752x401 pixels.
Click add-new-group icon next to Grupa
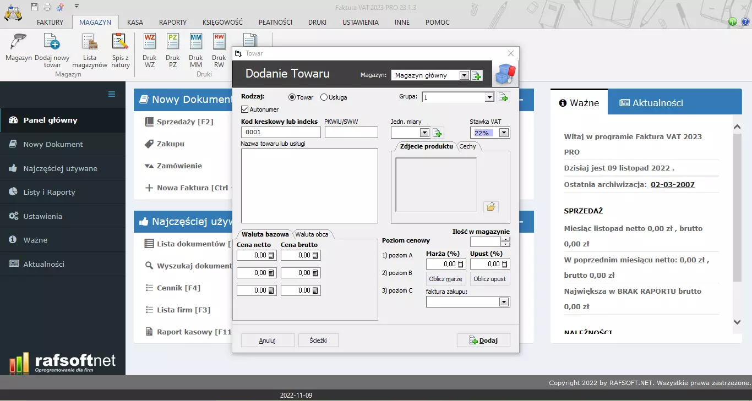(x=503, y=97)
